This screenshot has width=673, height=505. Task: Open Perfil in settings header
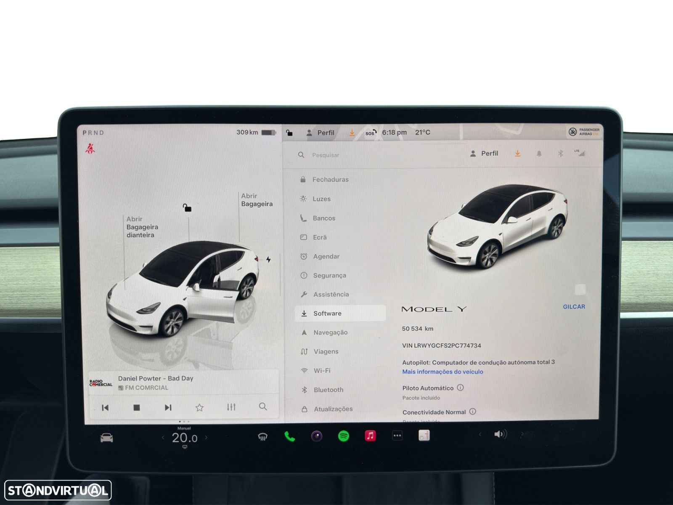coord(484,154)
